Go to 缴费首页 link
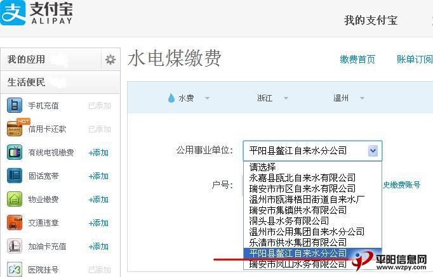Screen dimensions: 433x277 (x=357, y=60)
